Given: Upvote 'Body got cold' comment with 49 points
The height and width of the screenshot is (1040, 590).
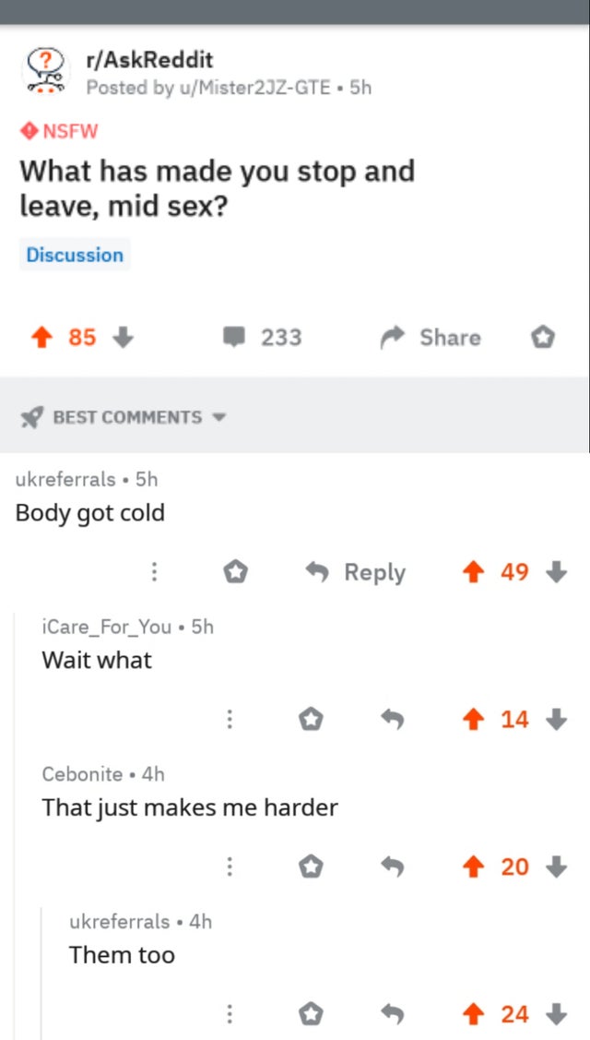Looking at the screenshot, I should point(472,572).
